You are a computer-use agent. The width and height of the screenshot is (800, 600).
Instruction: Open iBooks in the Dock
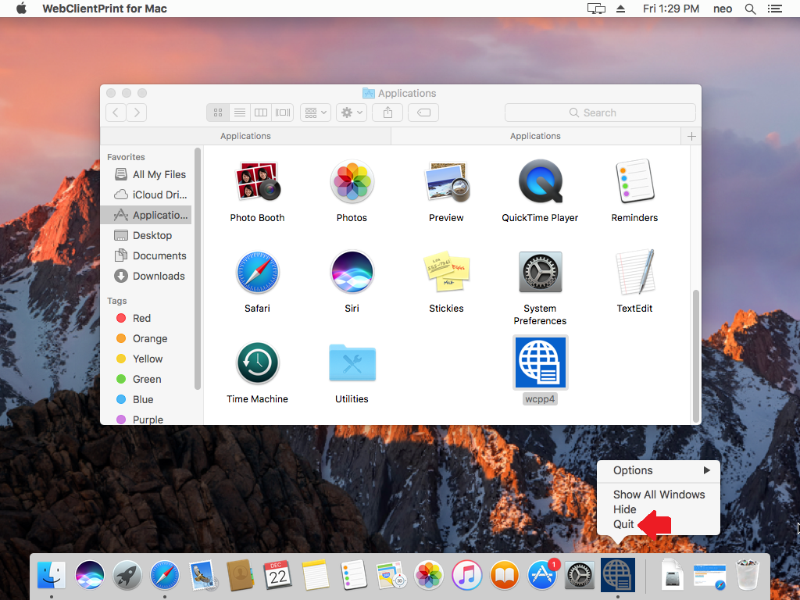click(504, 575)
